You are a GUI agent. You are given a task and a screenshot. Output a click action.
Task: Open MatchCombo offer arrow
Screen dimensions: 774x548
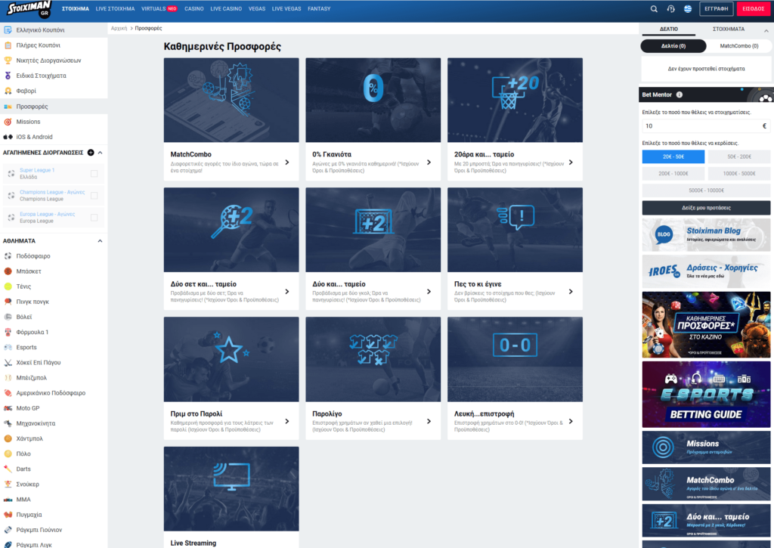(x=287, y=163)
